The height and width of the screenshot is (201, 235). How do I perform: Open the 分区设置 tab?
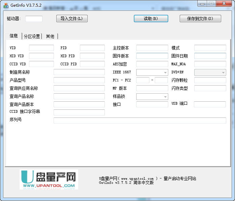click(32, 36)
